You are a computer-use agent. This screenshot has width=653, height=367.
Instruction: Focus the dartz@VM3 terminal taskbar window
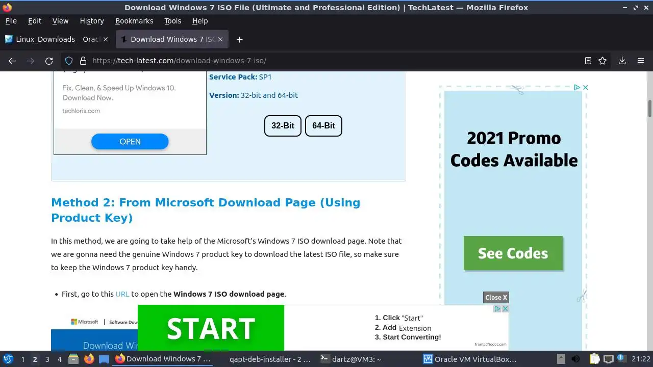pos(367,359)
